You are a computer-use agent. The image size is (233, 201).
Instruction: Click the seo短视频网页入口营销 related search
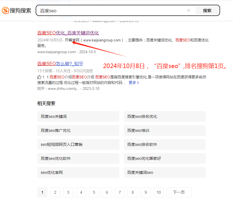(x=78, y=144)
